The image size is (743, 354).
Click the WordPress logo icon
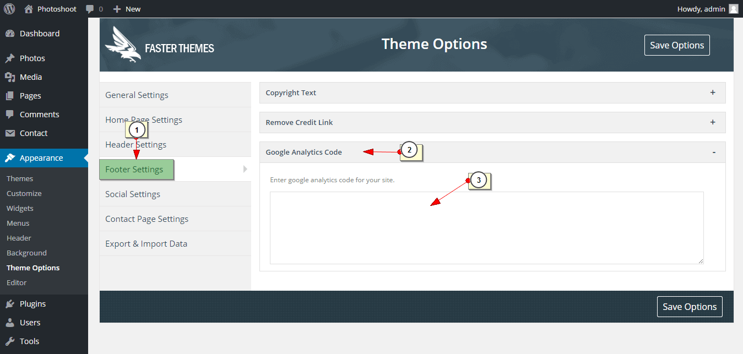click(x=9, y=9)
